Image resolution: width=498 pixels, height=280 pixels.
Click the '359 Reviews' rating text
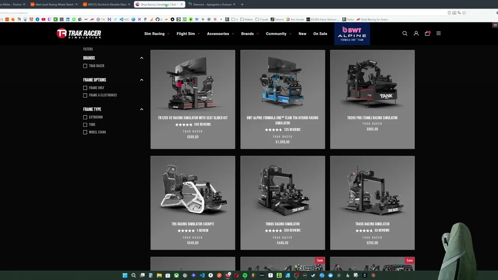pos(292,231)
